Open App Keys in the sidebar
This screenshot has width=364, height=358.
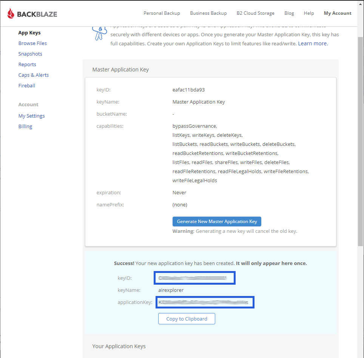tap(29, 33)
